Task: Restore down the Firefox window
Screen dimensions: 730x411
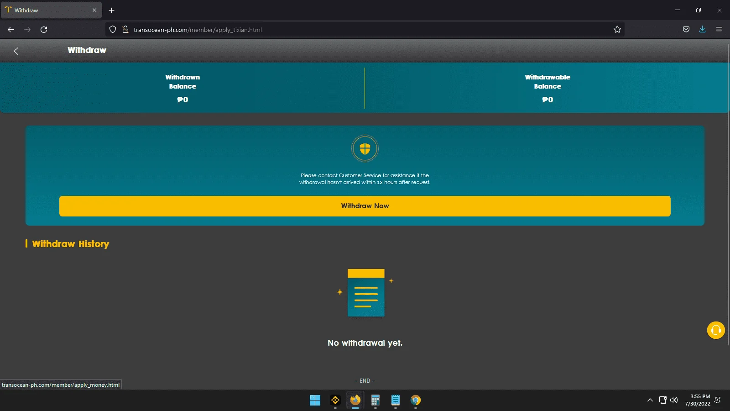Action: [699, 10]
